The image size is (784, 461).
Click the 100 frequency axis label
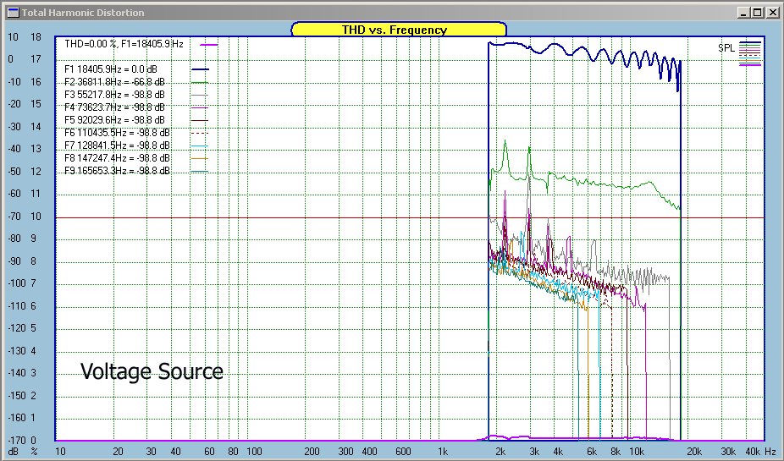(x=254, y=452)
